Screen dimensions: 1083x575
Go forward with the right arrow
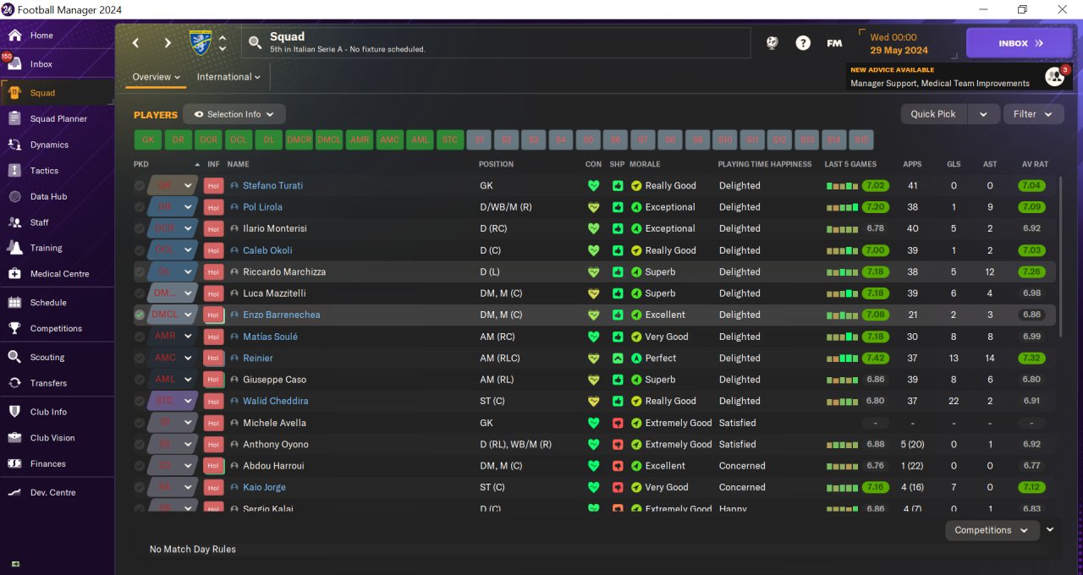pos(168,42)
